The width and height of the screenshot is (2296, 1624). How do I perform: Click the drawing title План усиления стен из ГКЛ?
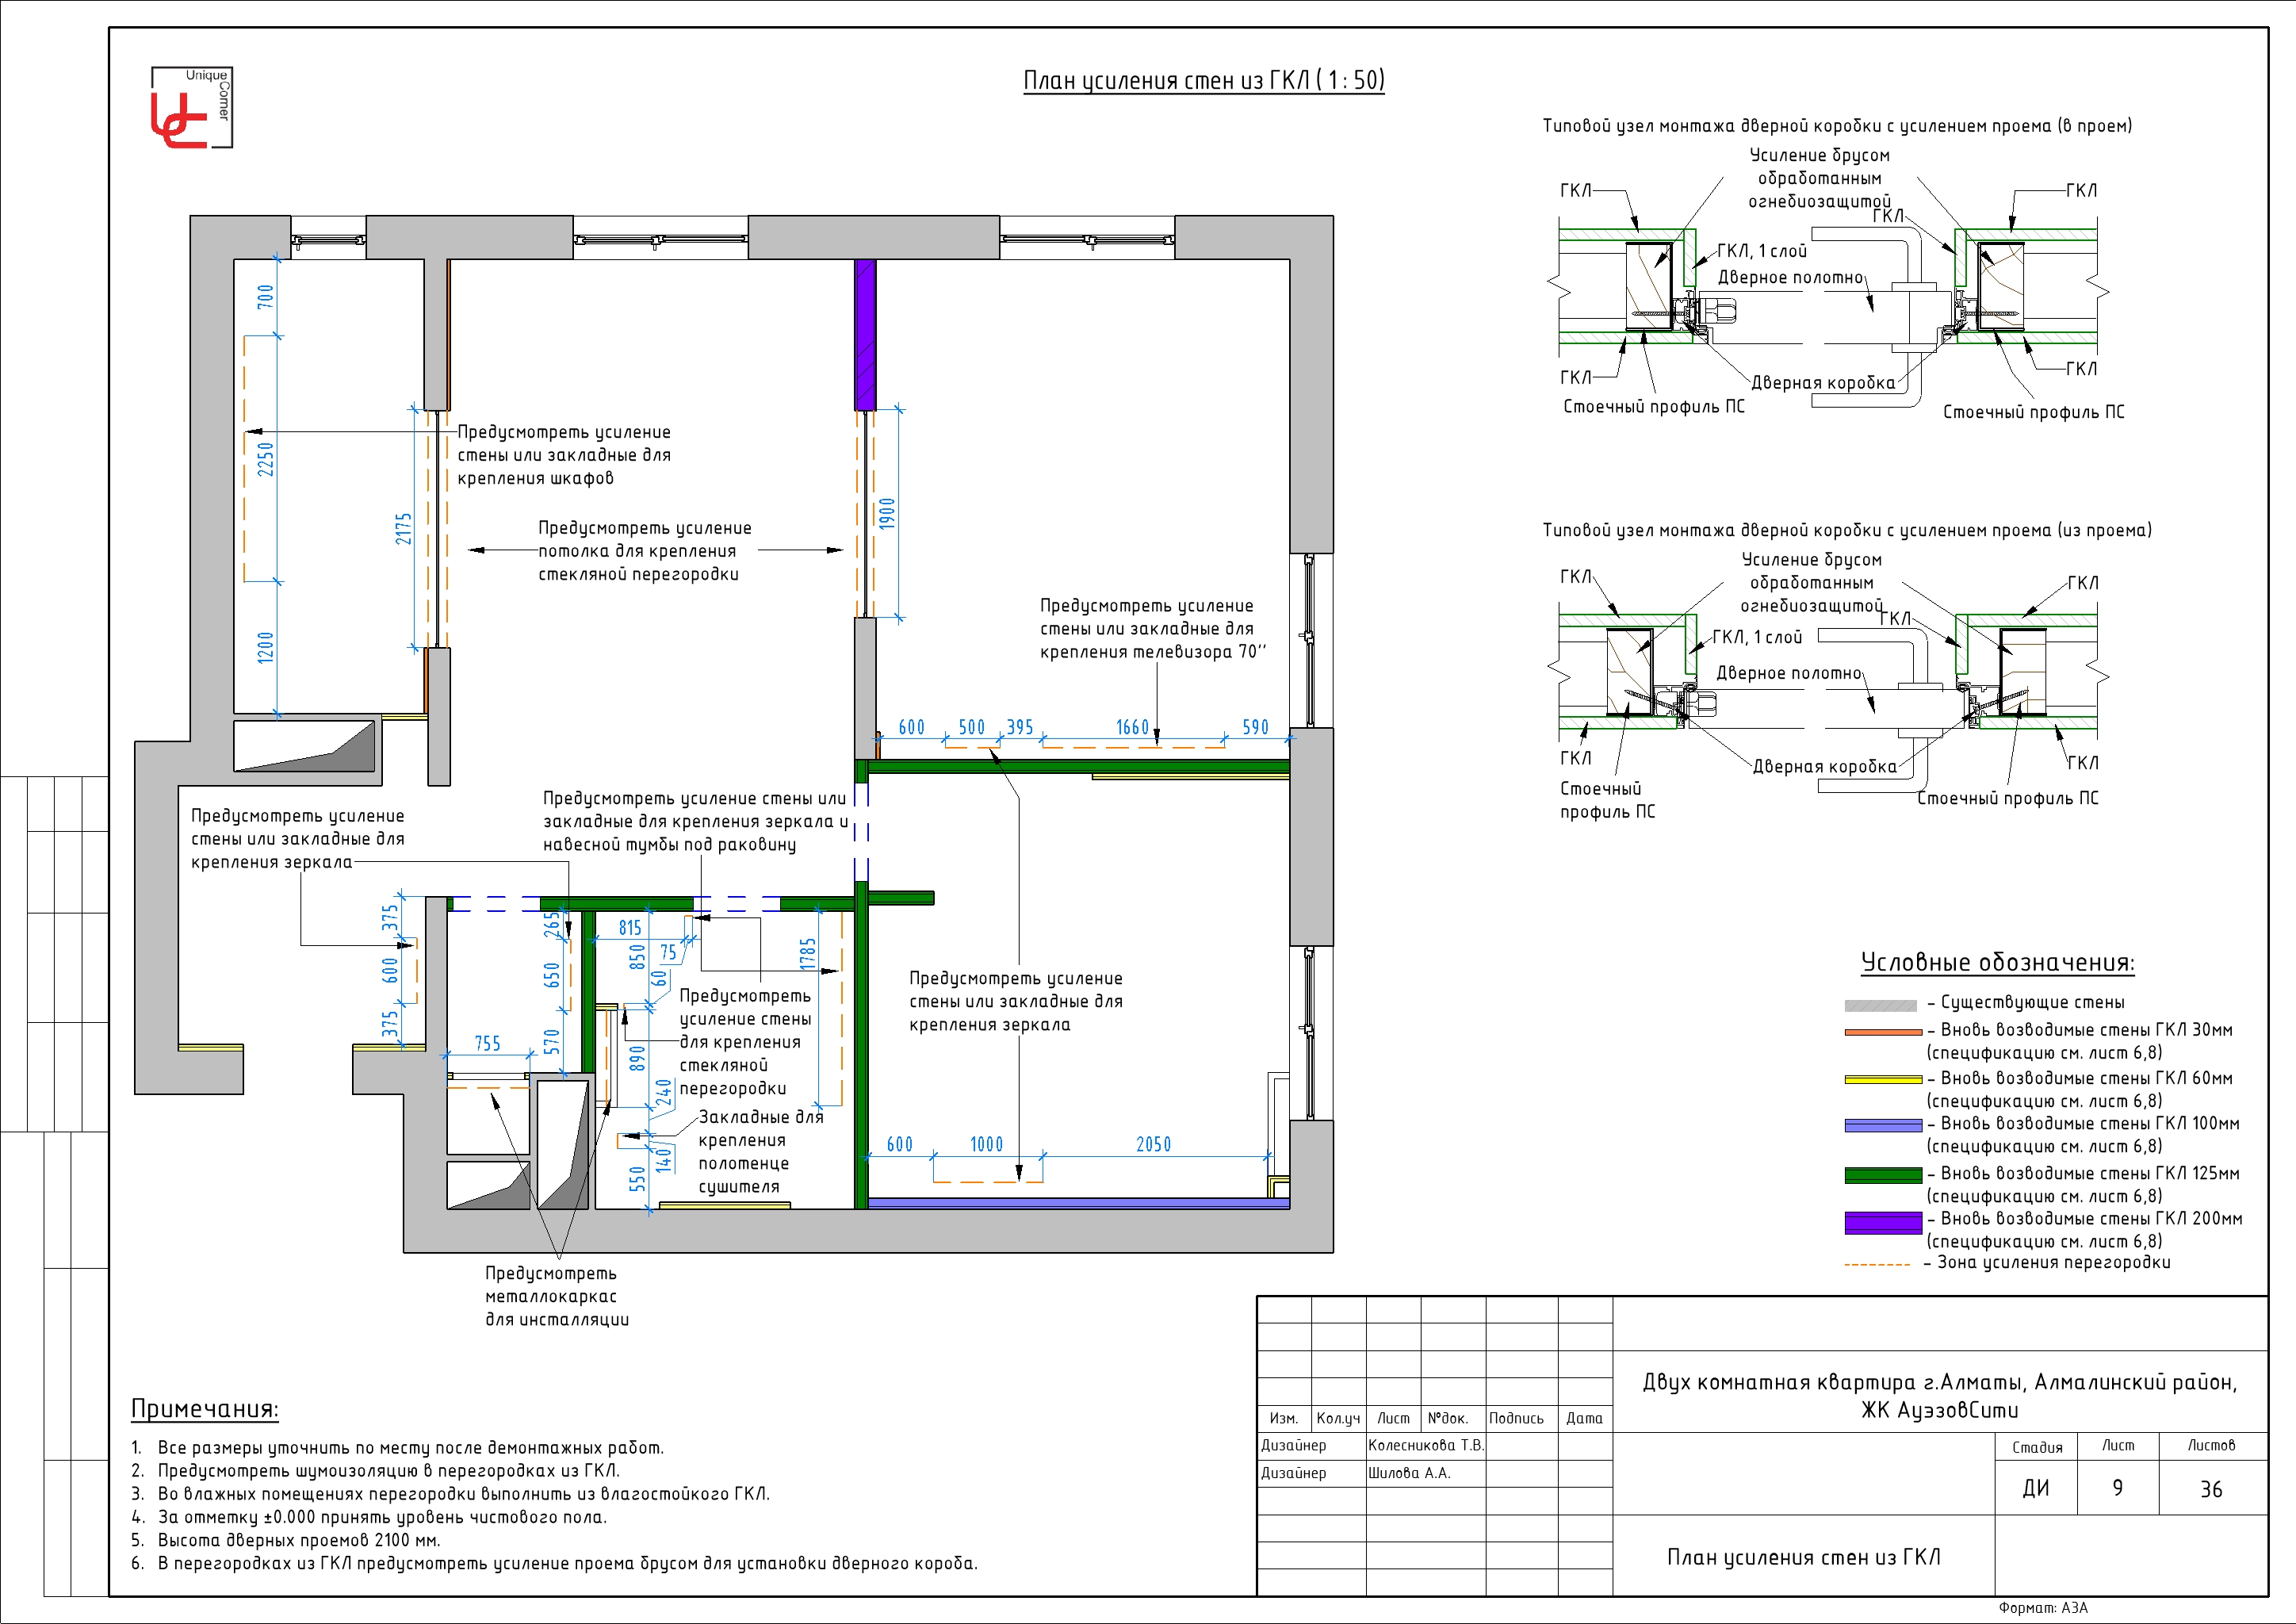[1203, 80]
